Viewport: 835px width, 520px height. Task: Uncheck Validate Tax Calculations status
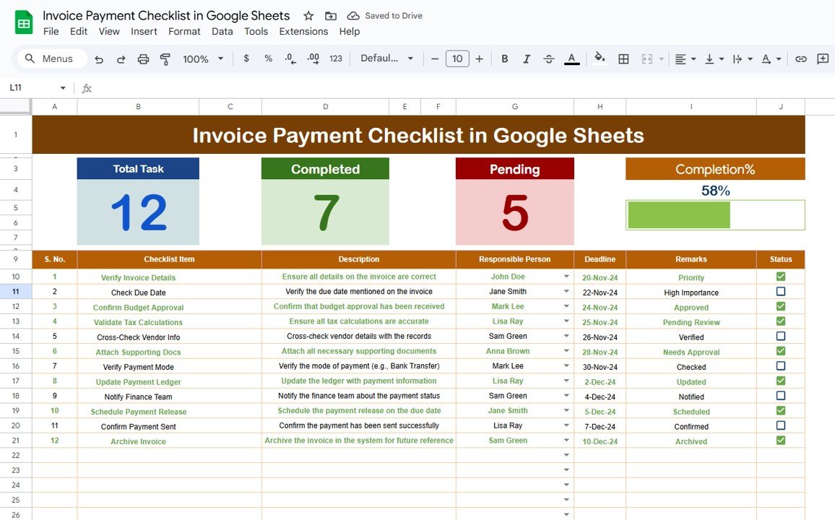pyautogui.click(x=781, y=321)
